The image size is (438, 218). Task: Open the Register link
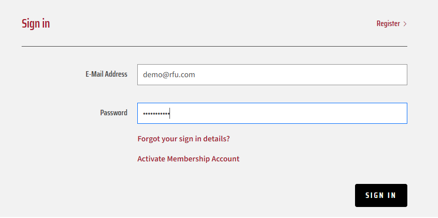tap(391, 24)
